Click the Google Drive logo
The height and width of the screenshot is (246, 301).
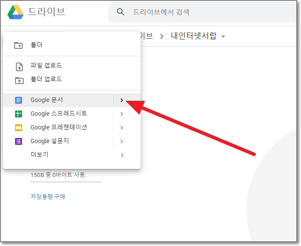15,12
